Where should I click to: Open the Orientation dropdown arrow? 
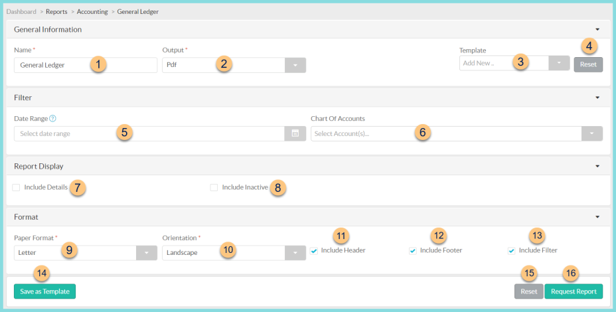click(x=295, y=253)
